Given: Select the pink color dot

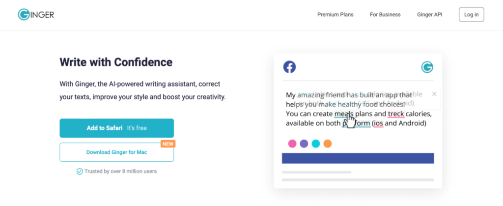Looking at the screenshot, I should [292, 144].
